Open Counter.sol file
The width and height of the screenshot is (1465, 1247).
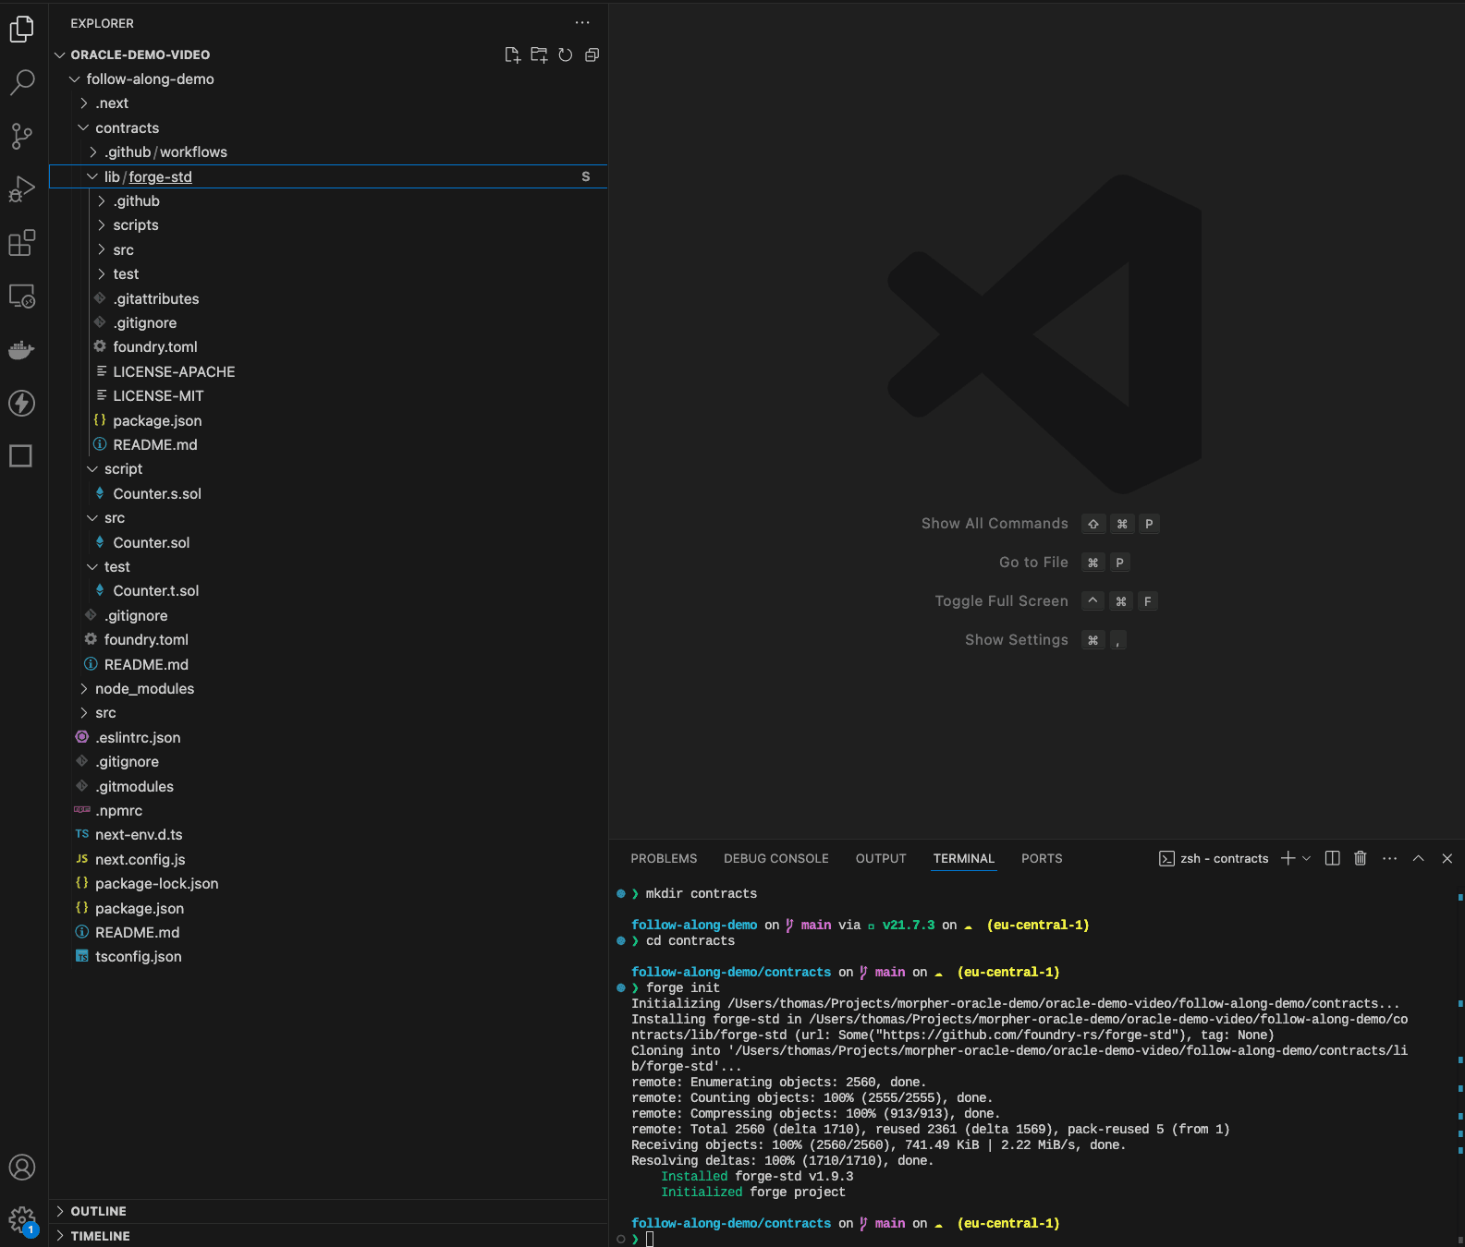click(328, 543)
